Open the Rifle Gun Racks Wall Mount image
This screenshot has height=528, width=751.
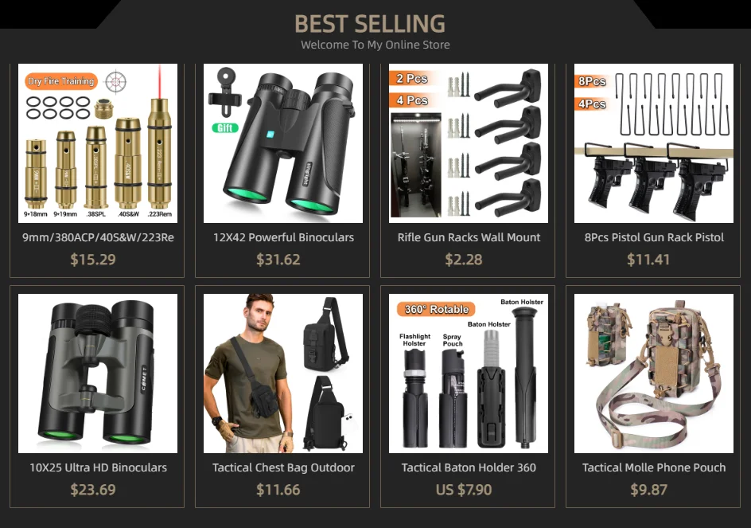coord(469,143)
